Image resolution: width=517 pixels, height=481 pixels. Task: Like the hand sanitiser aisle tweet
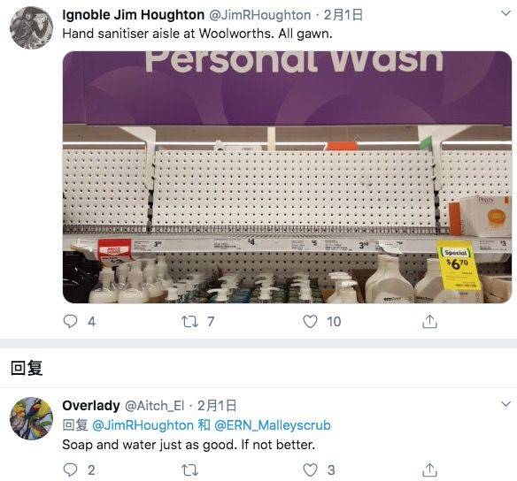point(310,321)
